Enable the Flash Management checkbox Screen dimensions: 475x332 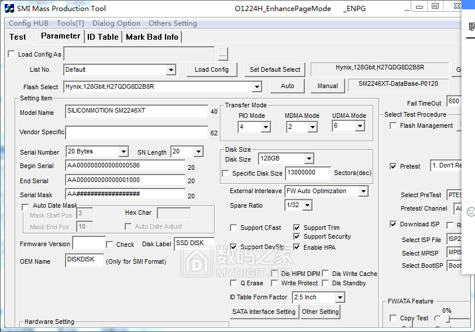click(393, 125)
